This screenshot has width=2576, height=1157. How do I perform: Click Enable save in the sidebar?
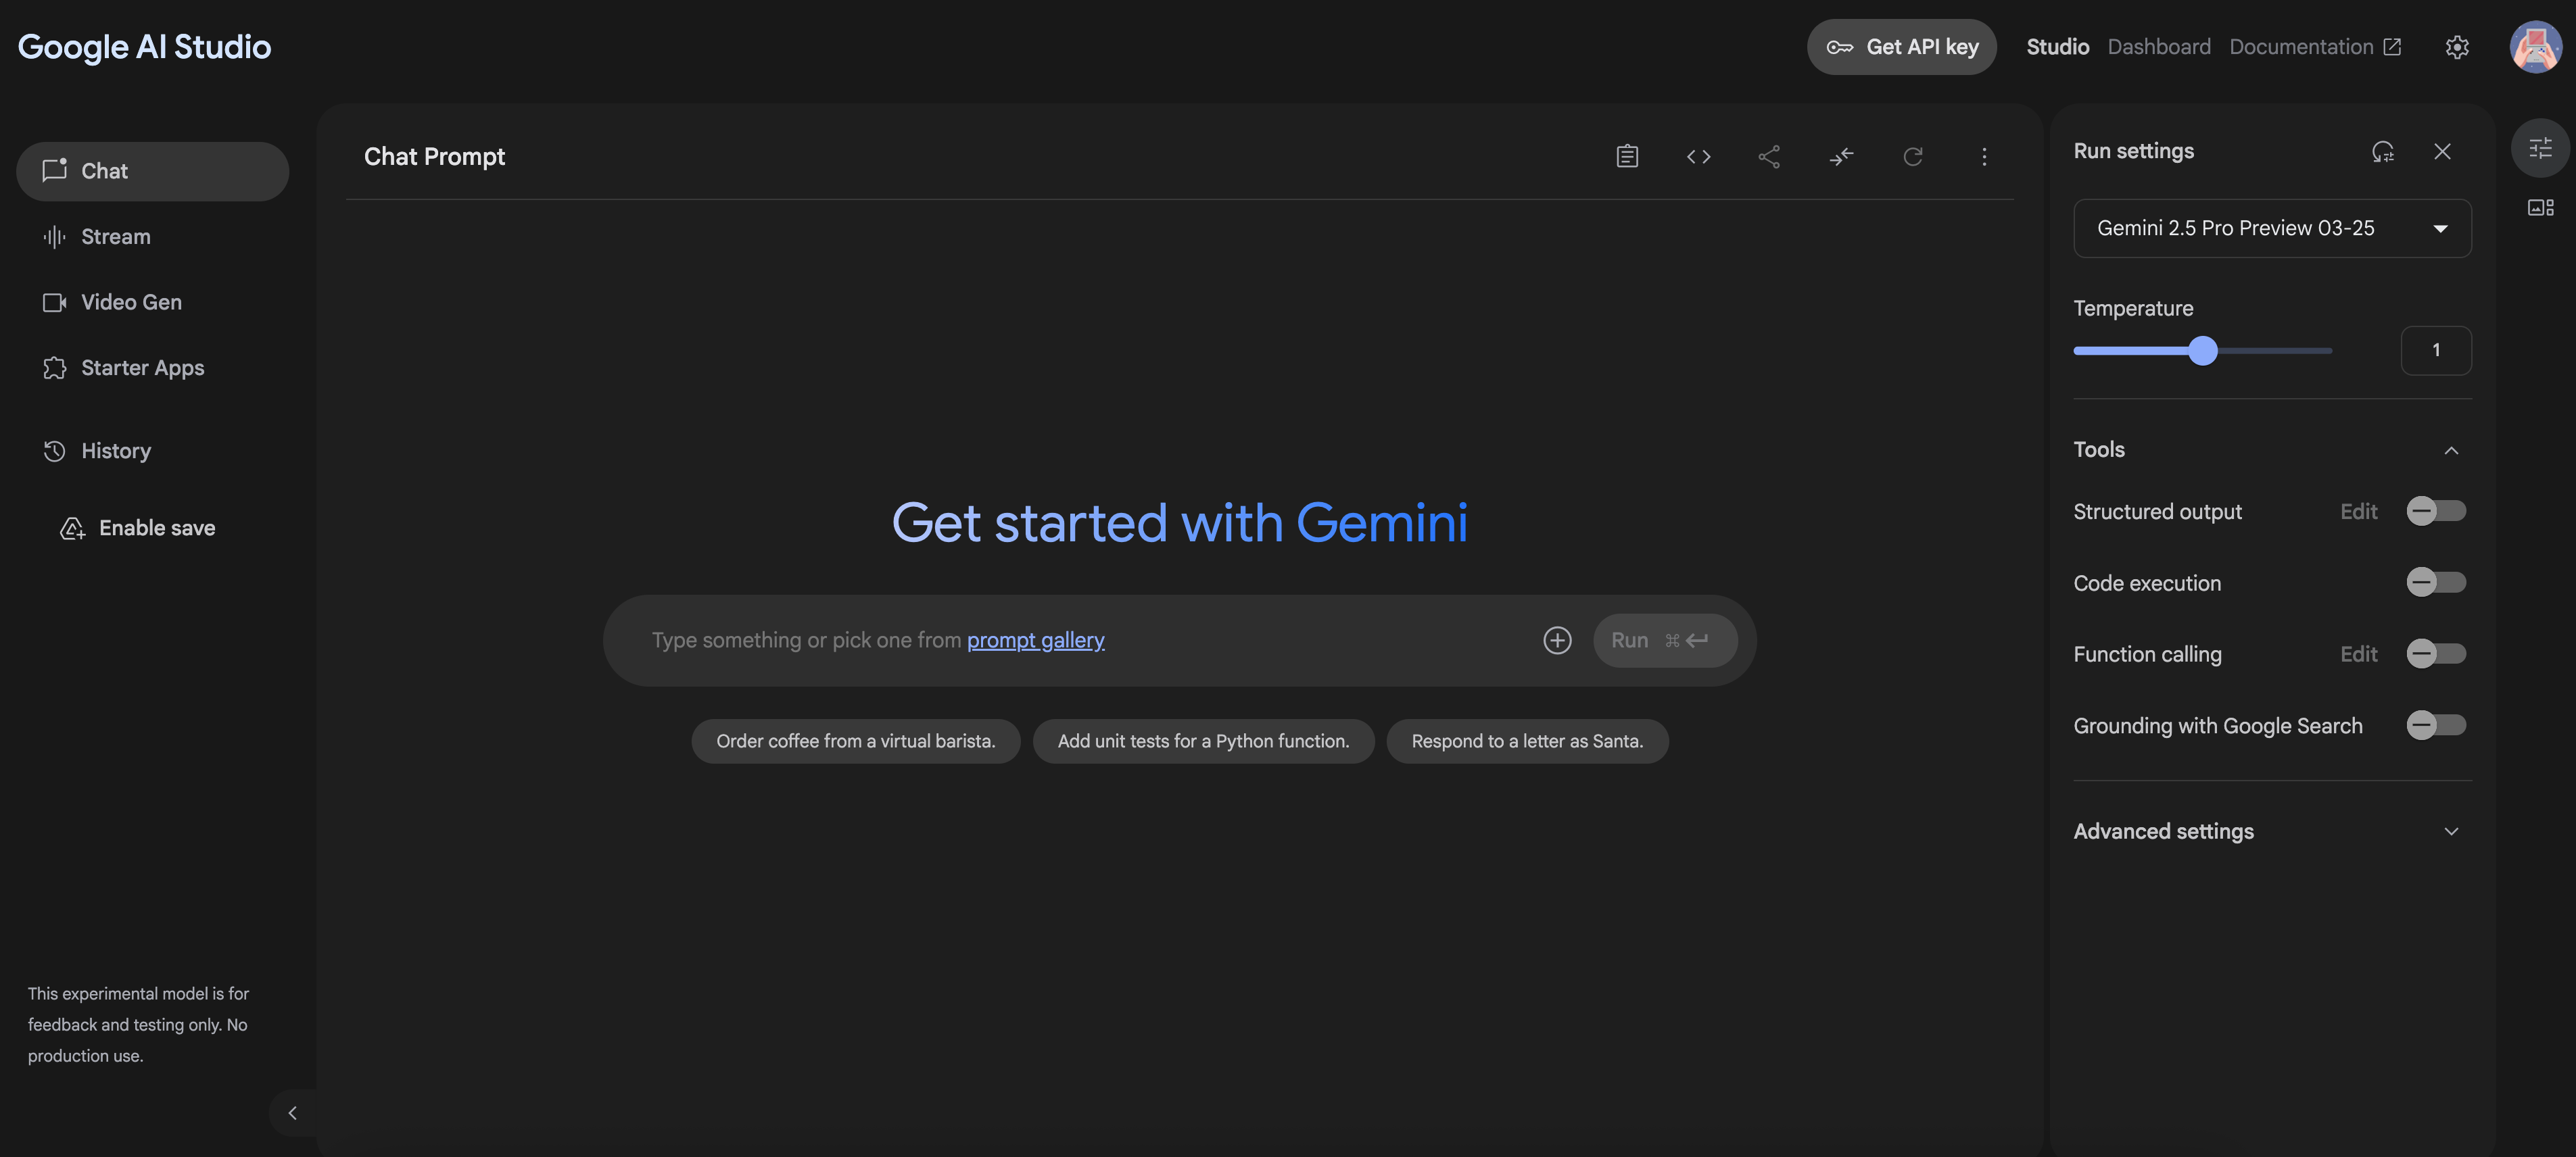(138, 528)
